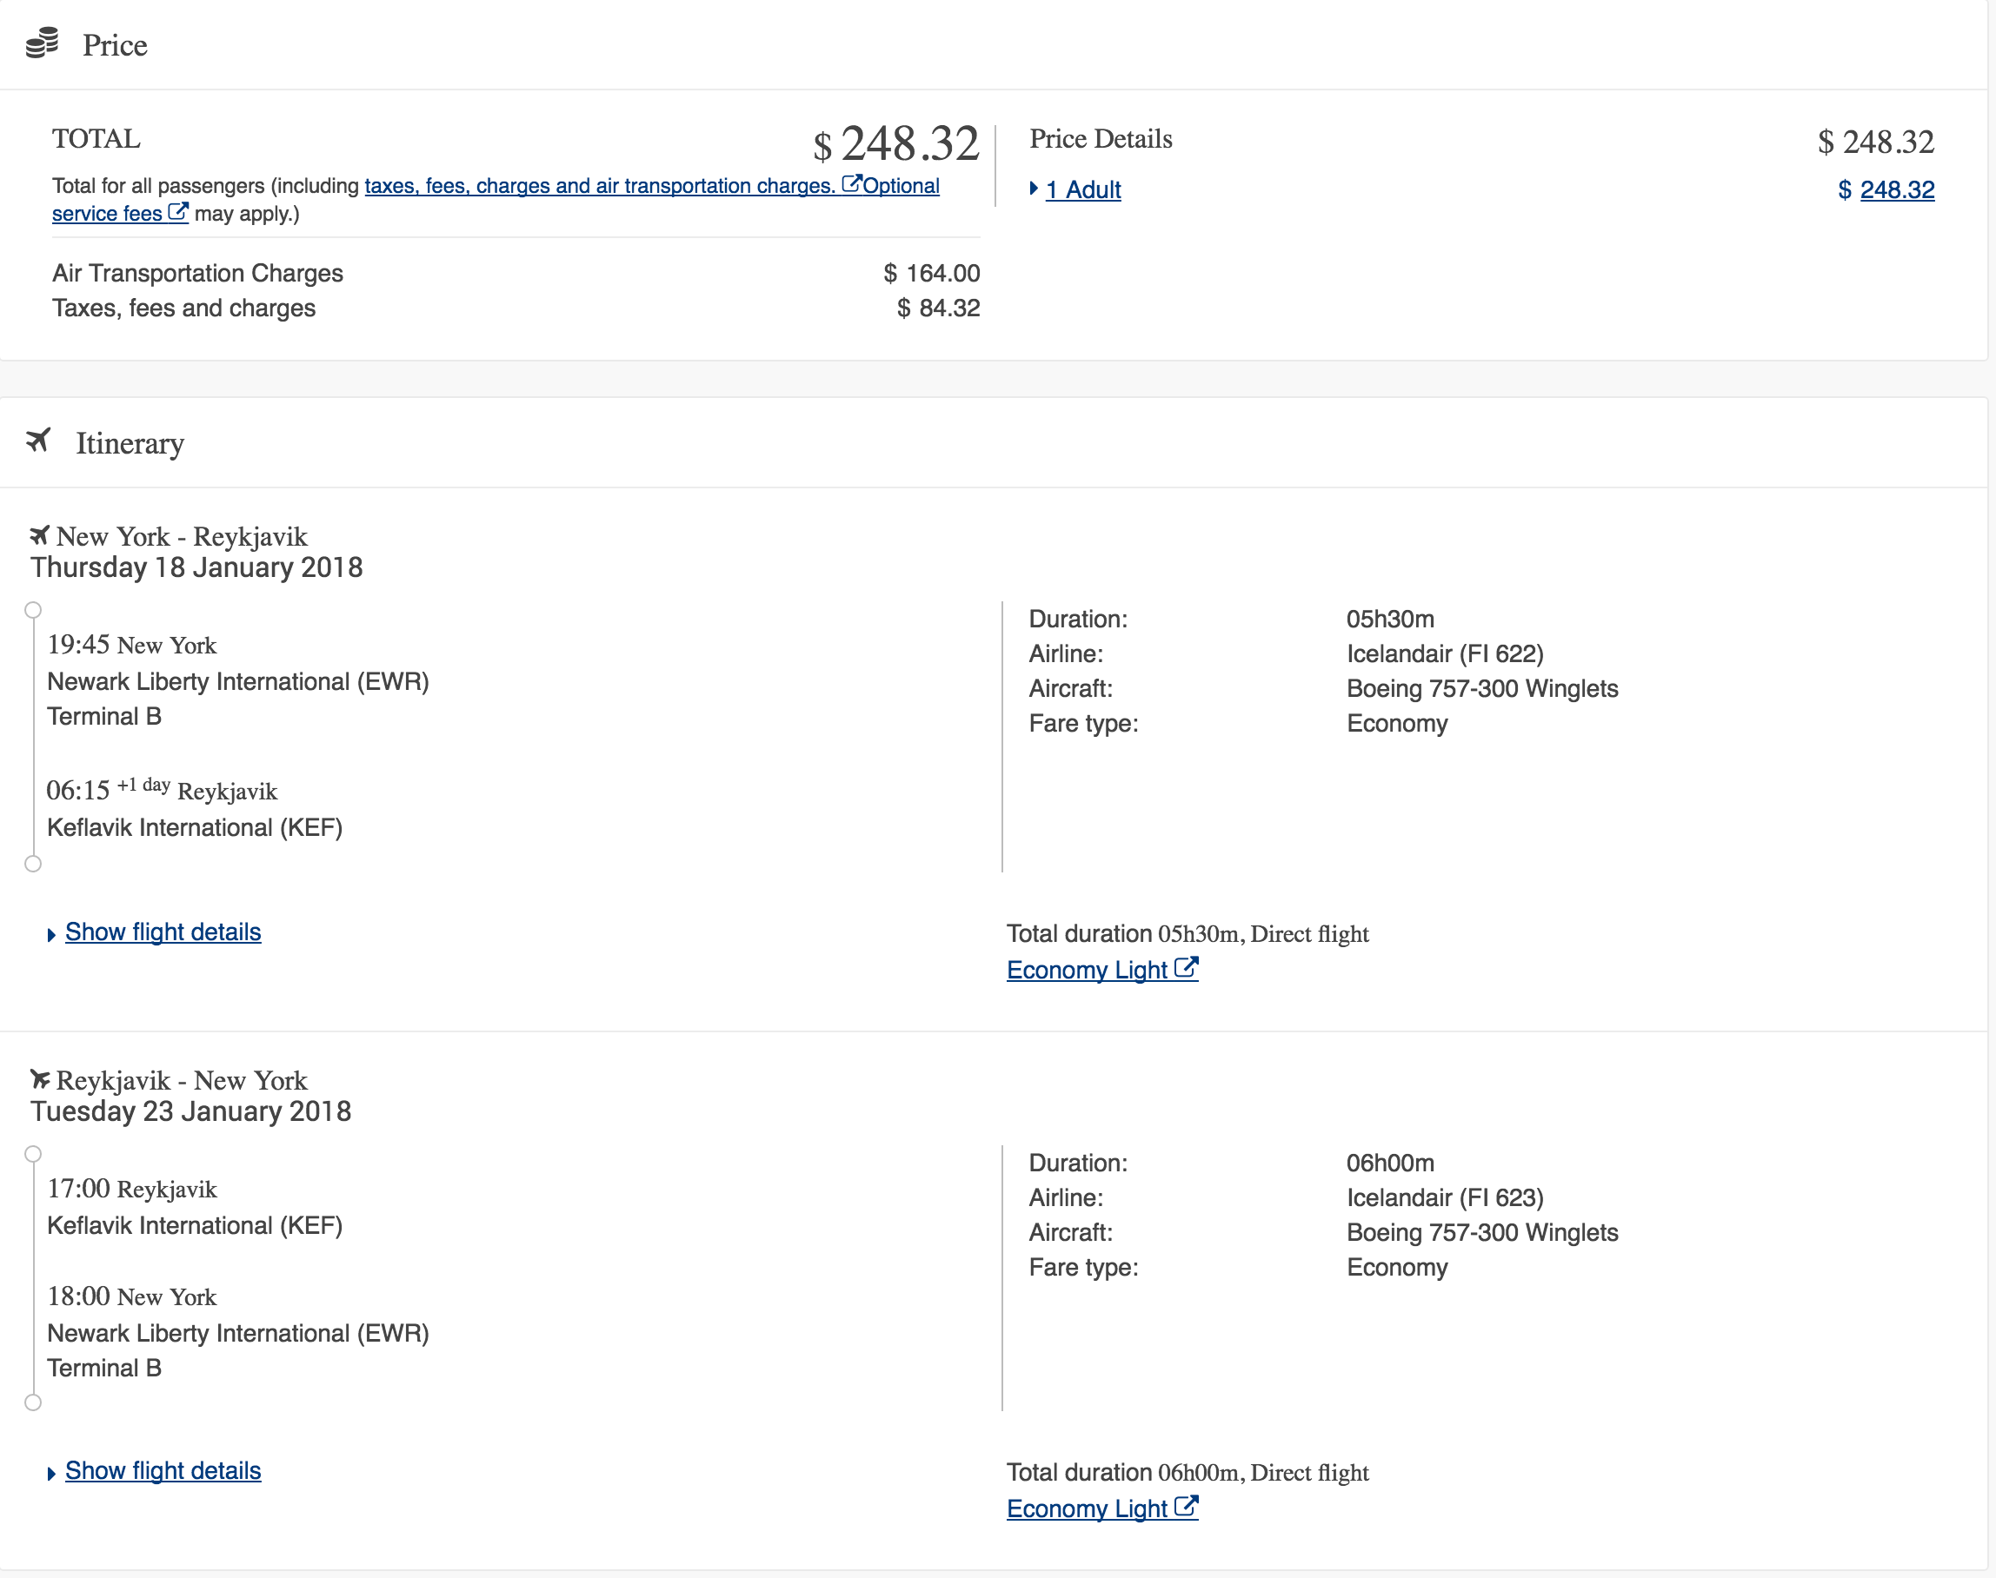Click external link icon after air transportation charges
The width and height of the screenshot is (1996, 1578).
(851, 184)
